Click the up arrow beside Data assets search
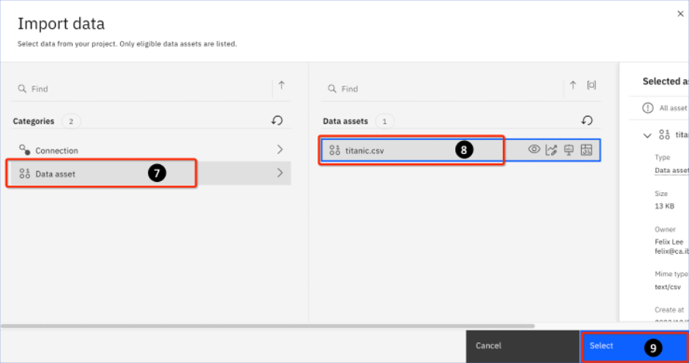Screen dimensions: 689x363 coord(573,85)
